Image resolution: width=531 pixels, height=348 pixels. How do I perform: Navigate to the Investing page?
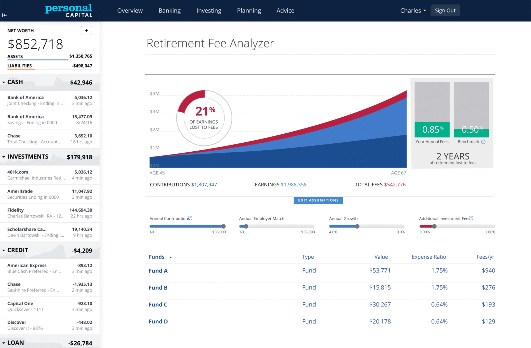[x=209, y=10]
